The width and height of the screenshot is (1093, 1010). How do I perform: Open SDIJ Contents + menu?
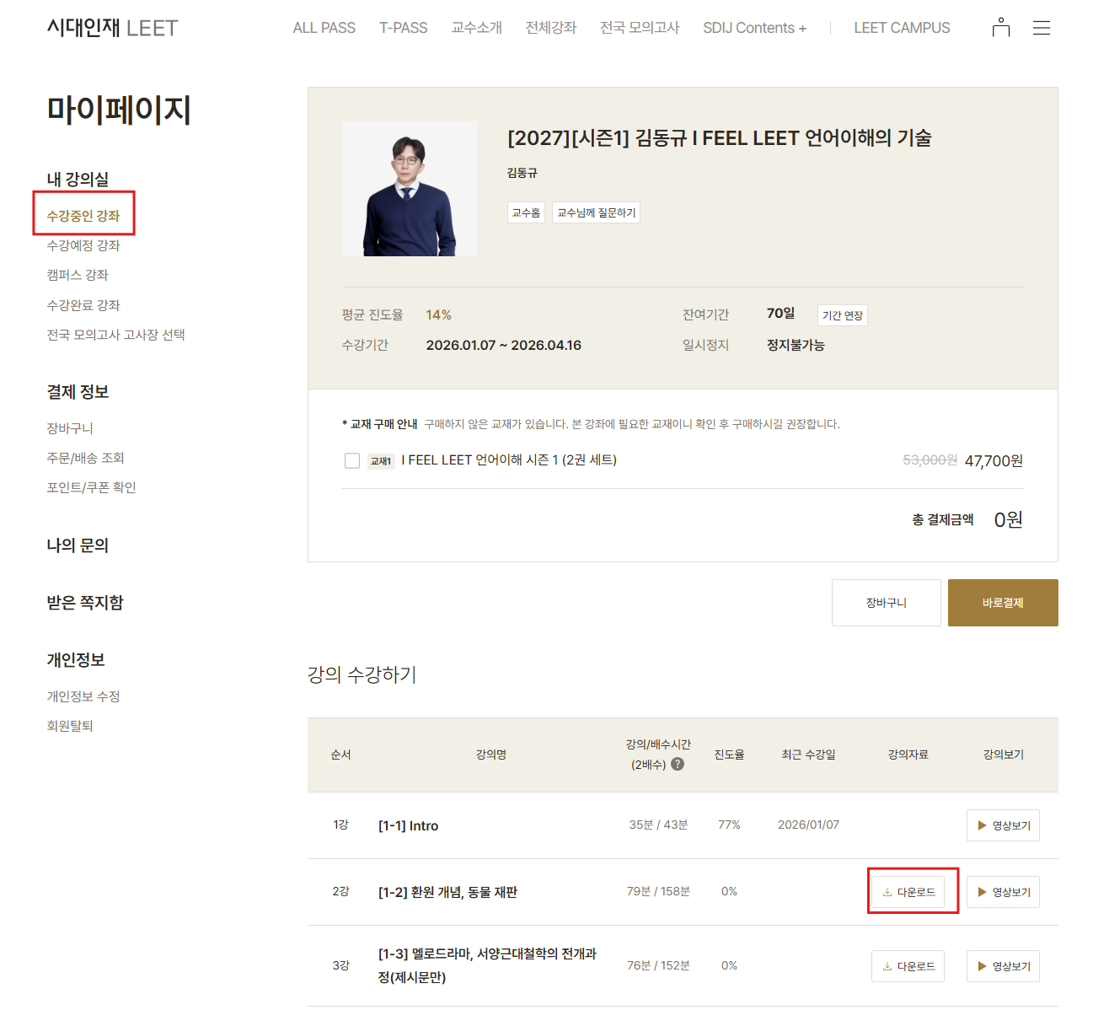pyautogui.click(x=754, y=28)
